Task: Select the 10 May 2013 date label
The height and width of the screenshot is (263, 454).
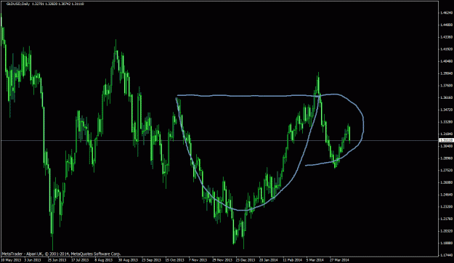Action: pos(10,260)
